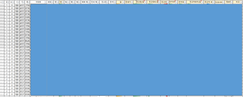
Task: Open the 평 column filter dropdown
Action: pos(74,2)
